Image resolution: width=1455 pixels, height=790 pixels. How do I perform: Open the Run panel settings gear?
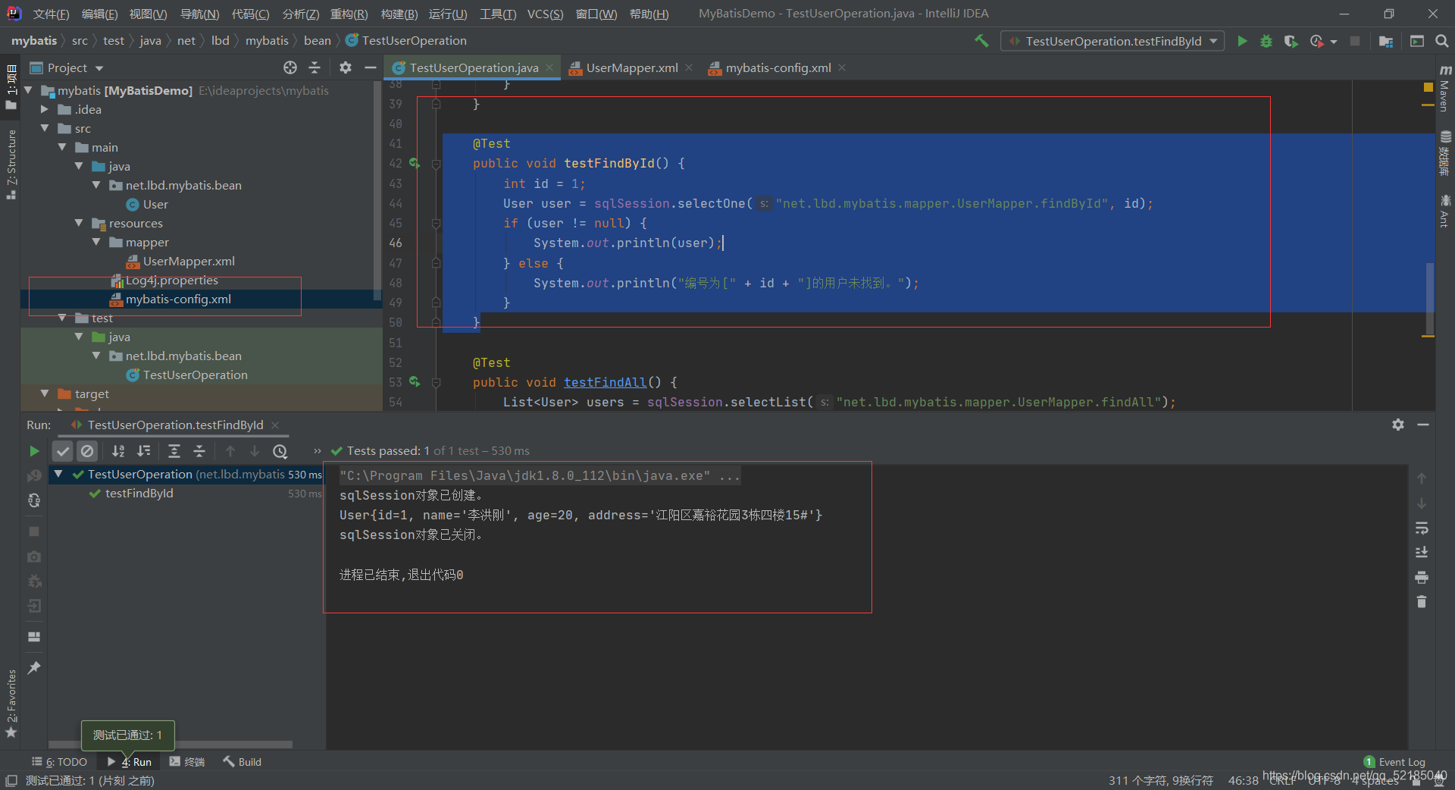point(1398,425)
